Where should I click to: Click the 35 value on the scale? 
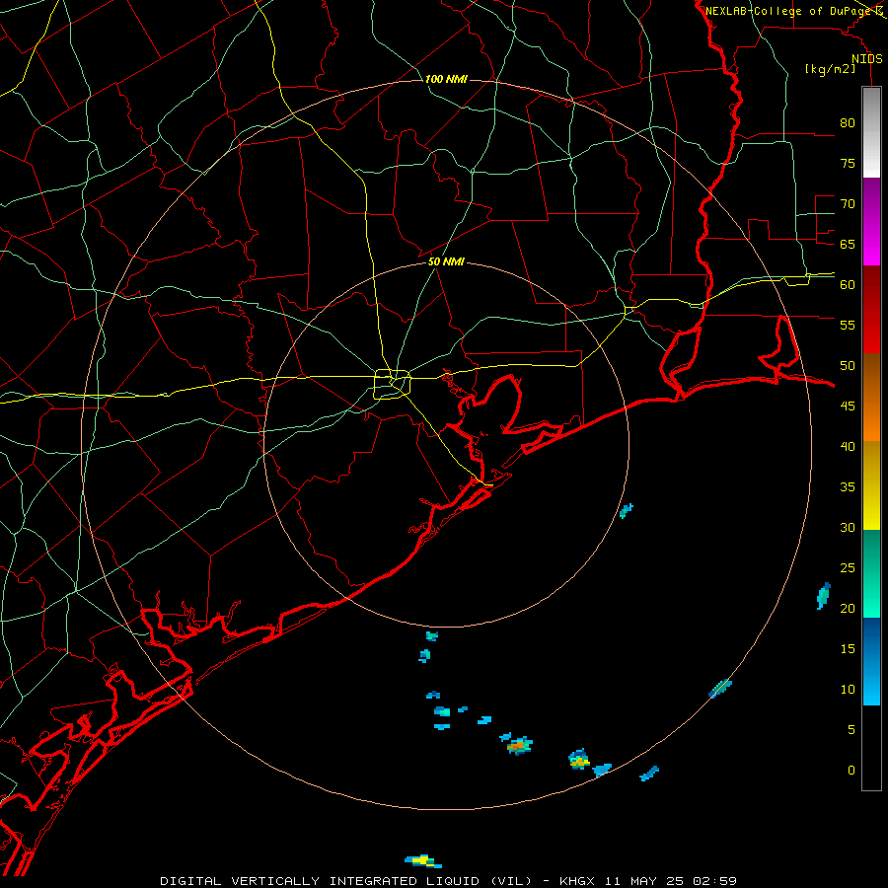click(848, 487)
